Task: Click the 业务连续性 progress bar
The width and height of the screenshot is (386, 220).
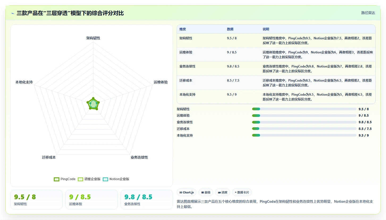Action: pyautogui.click(x=304, y=122)
